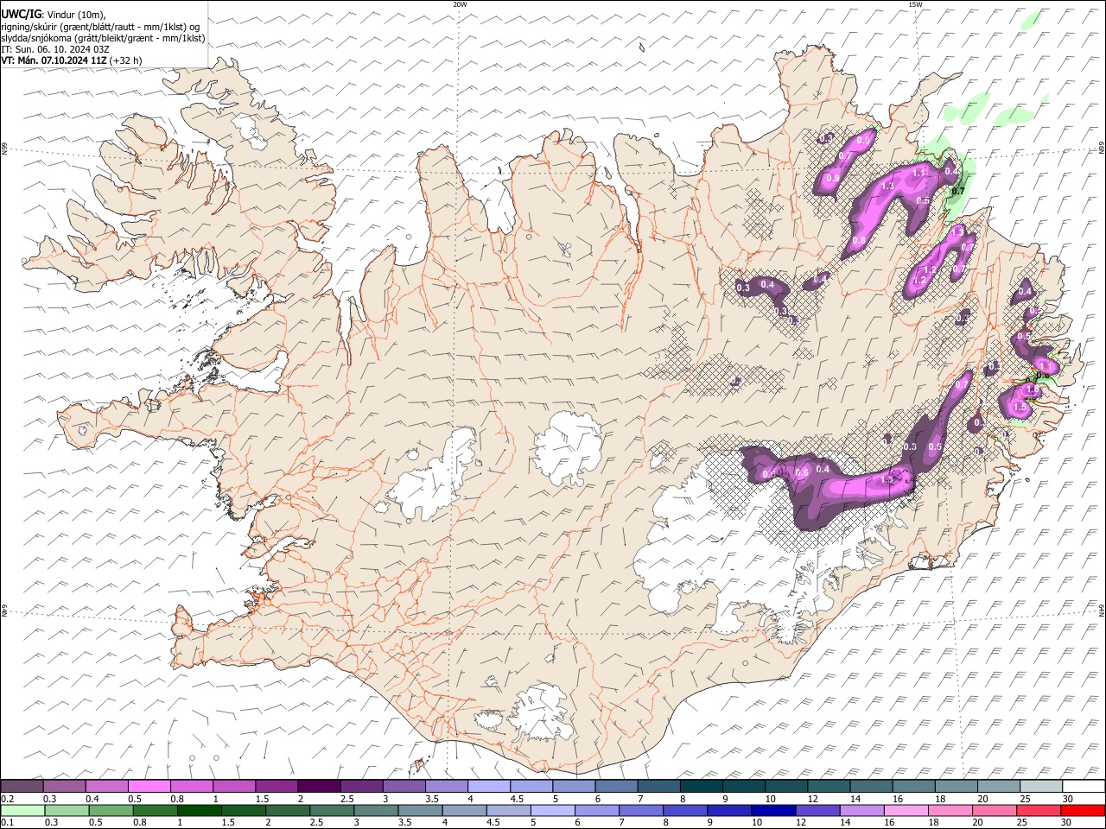
Task: Click darkest green swatch between 1 and 1.5 in the bottom legend row
Action: click(199, 811)
